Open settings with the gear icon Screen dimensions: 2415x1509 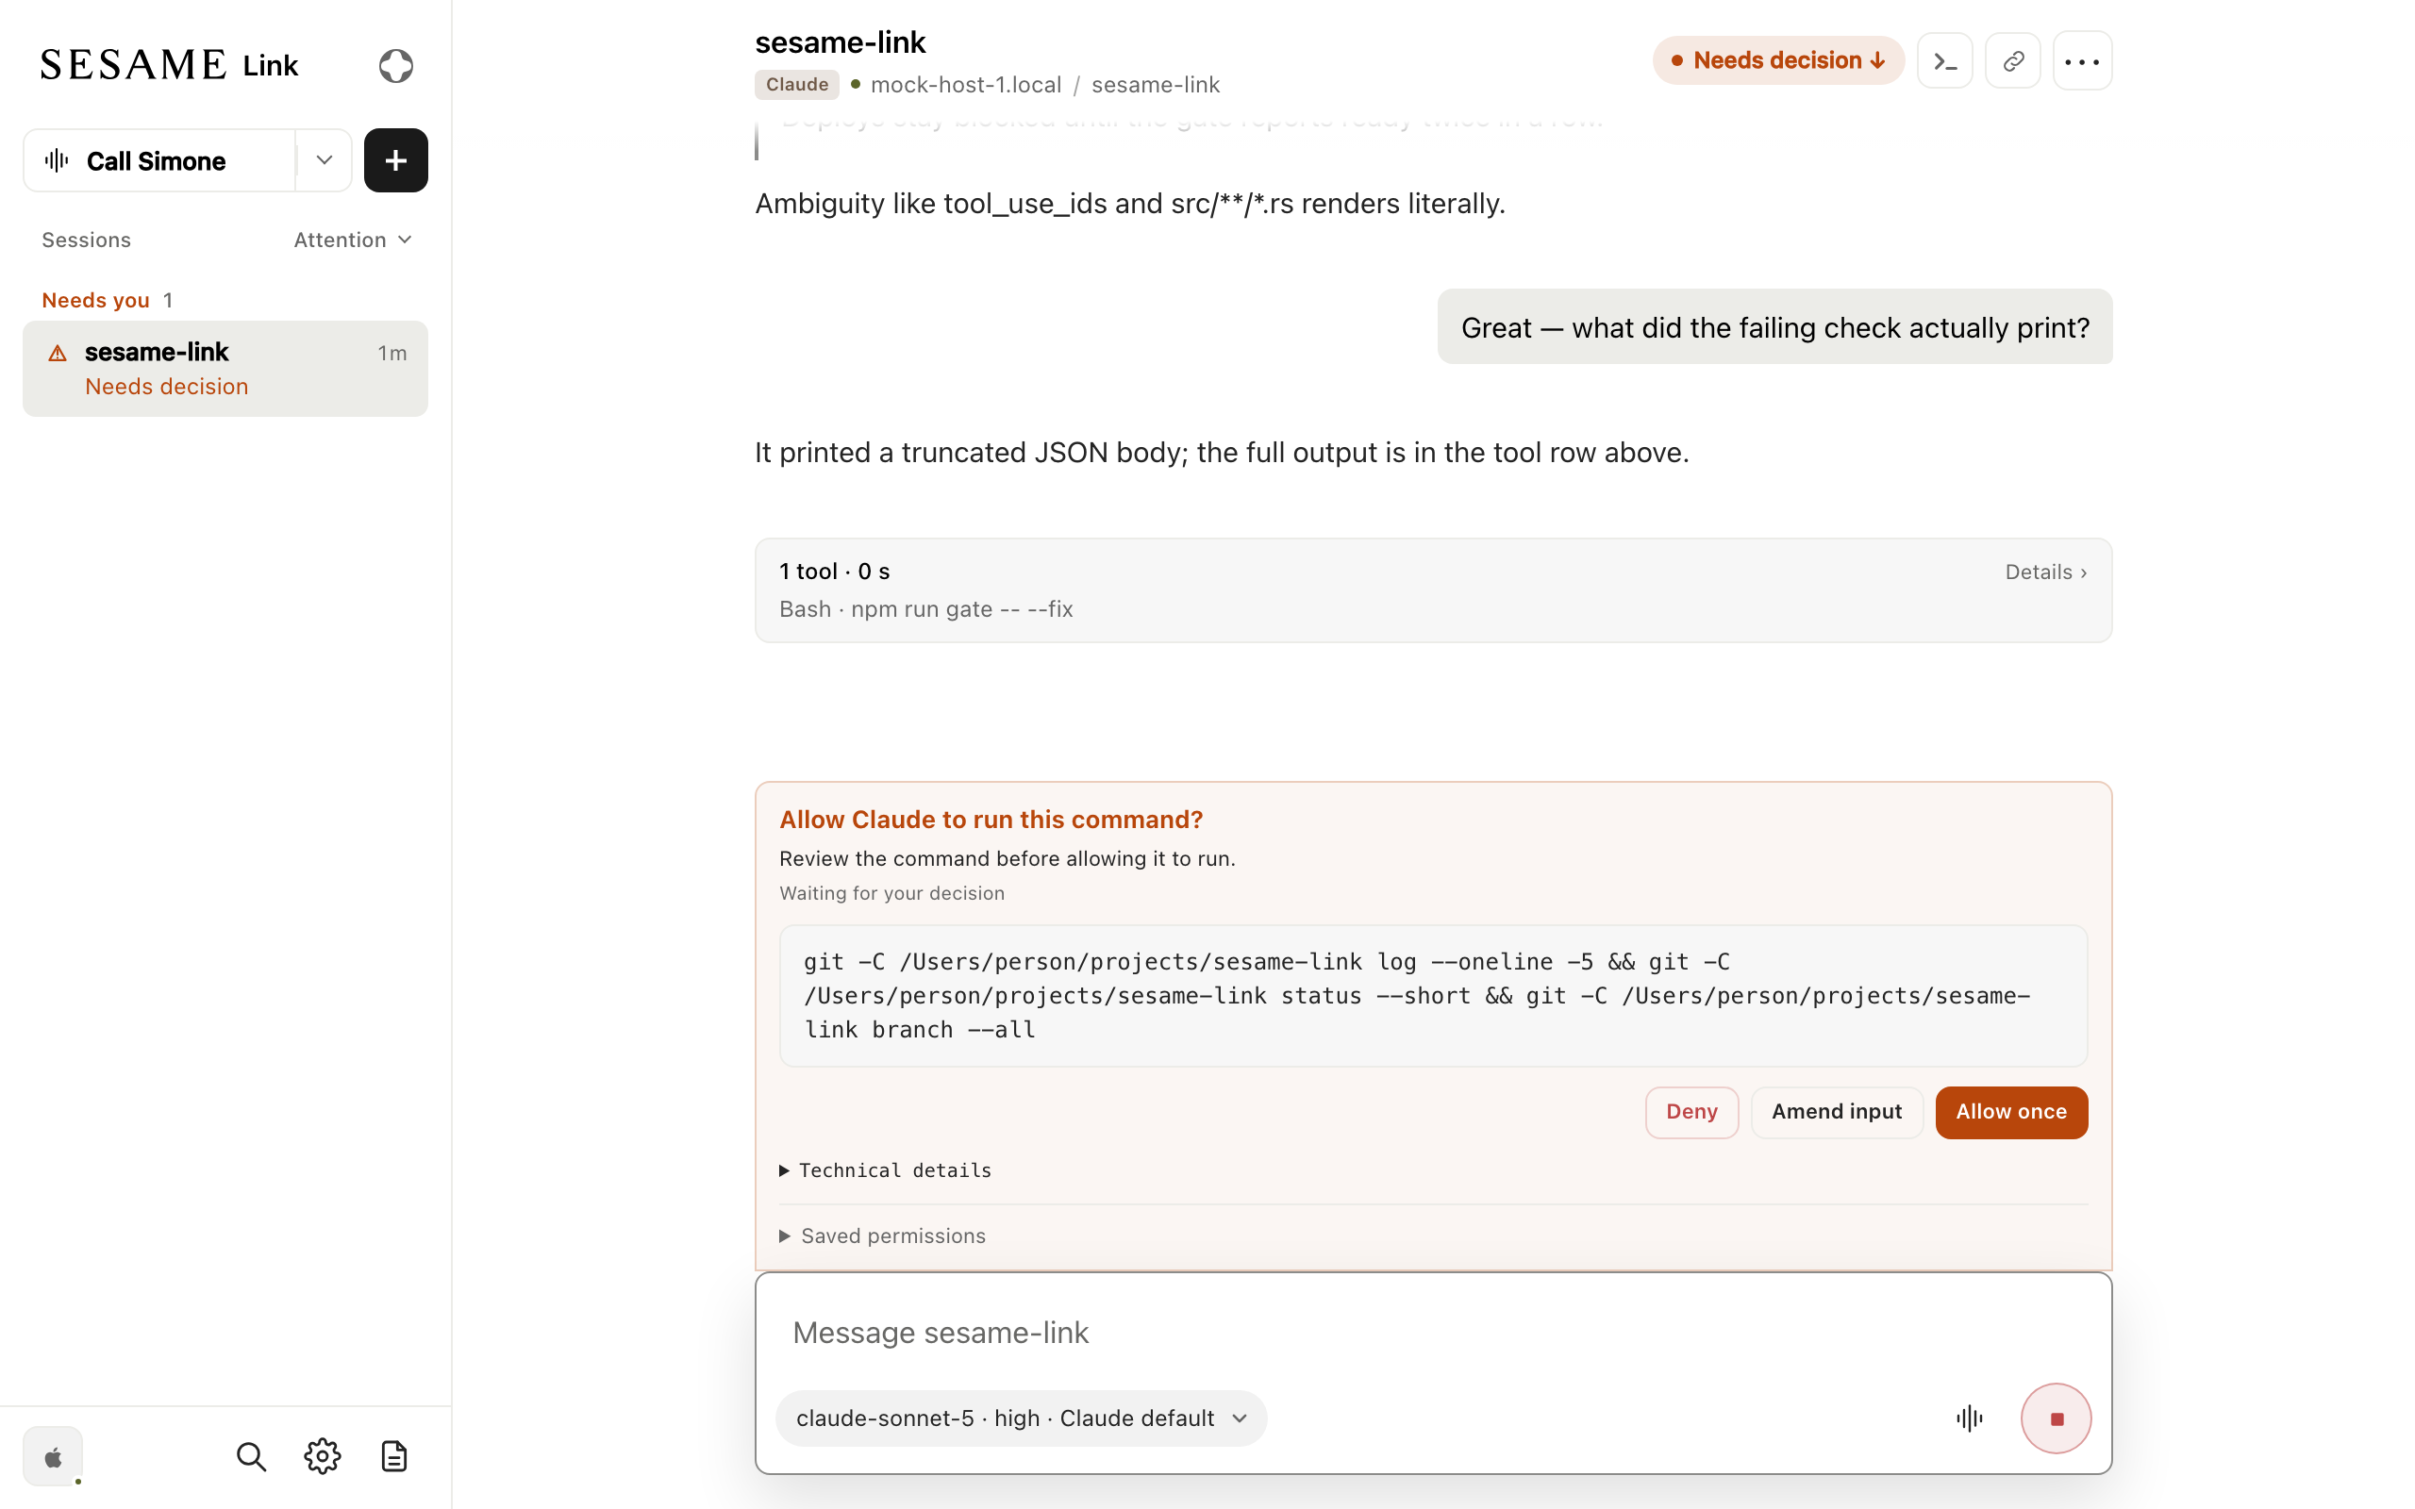coord(323,1457)
